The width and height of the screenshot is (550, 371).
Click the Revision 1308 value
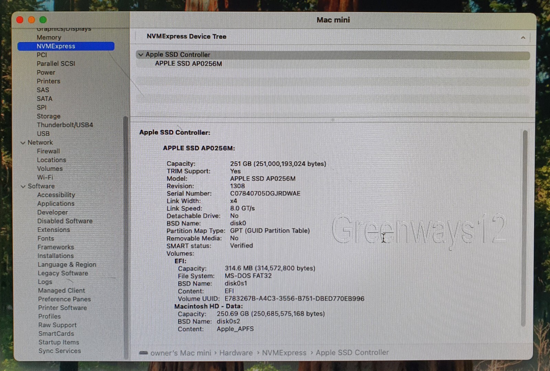tap(238, 186)
